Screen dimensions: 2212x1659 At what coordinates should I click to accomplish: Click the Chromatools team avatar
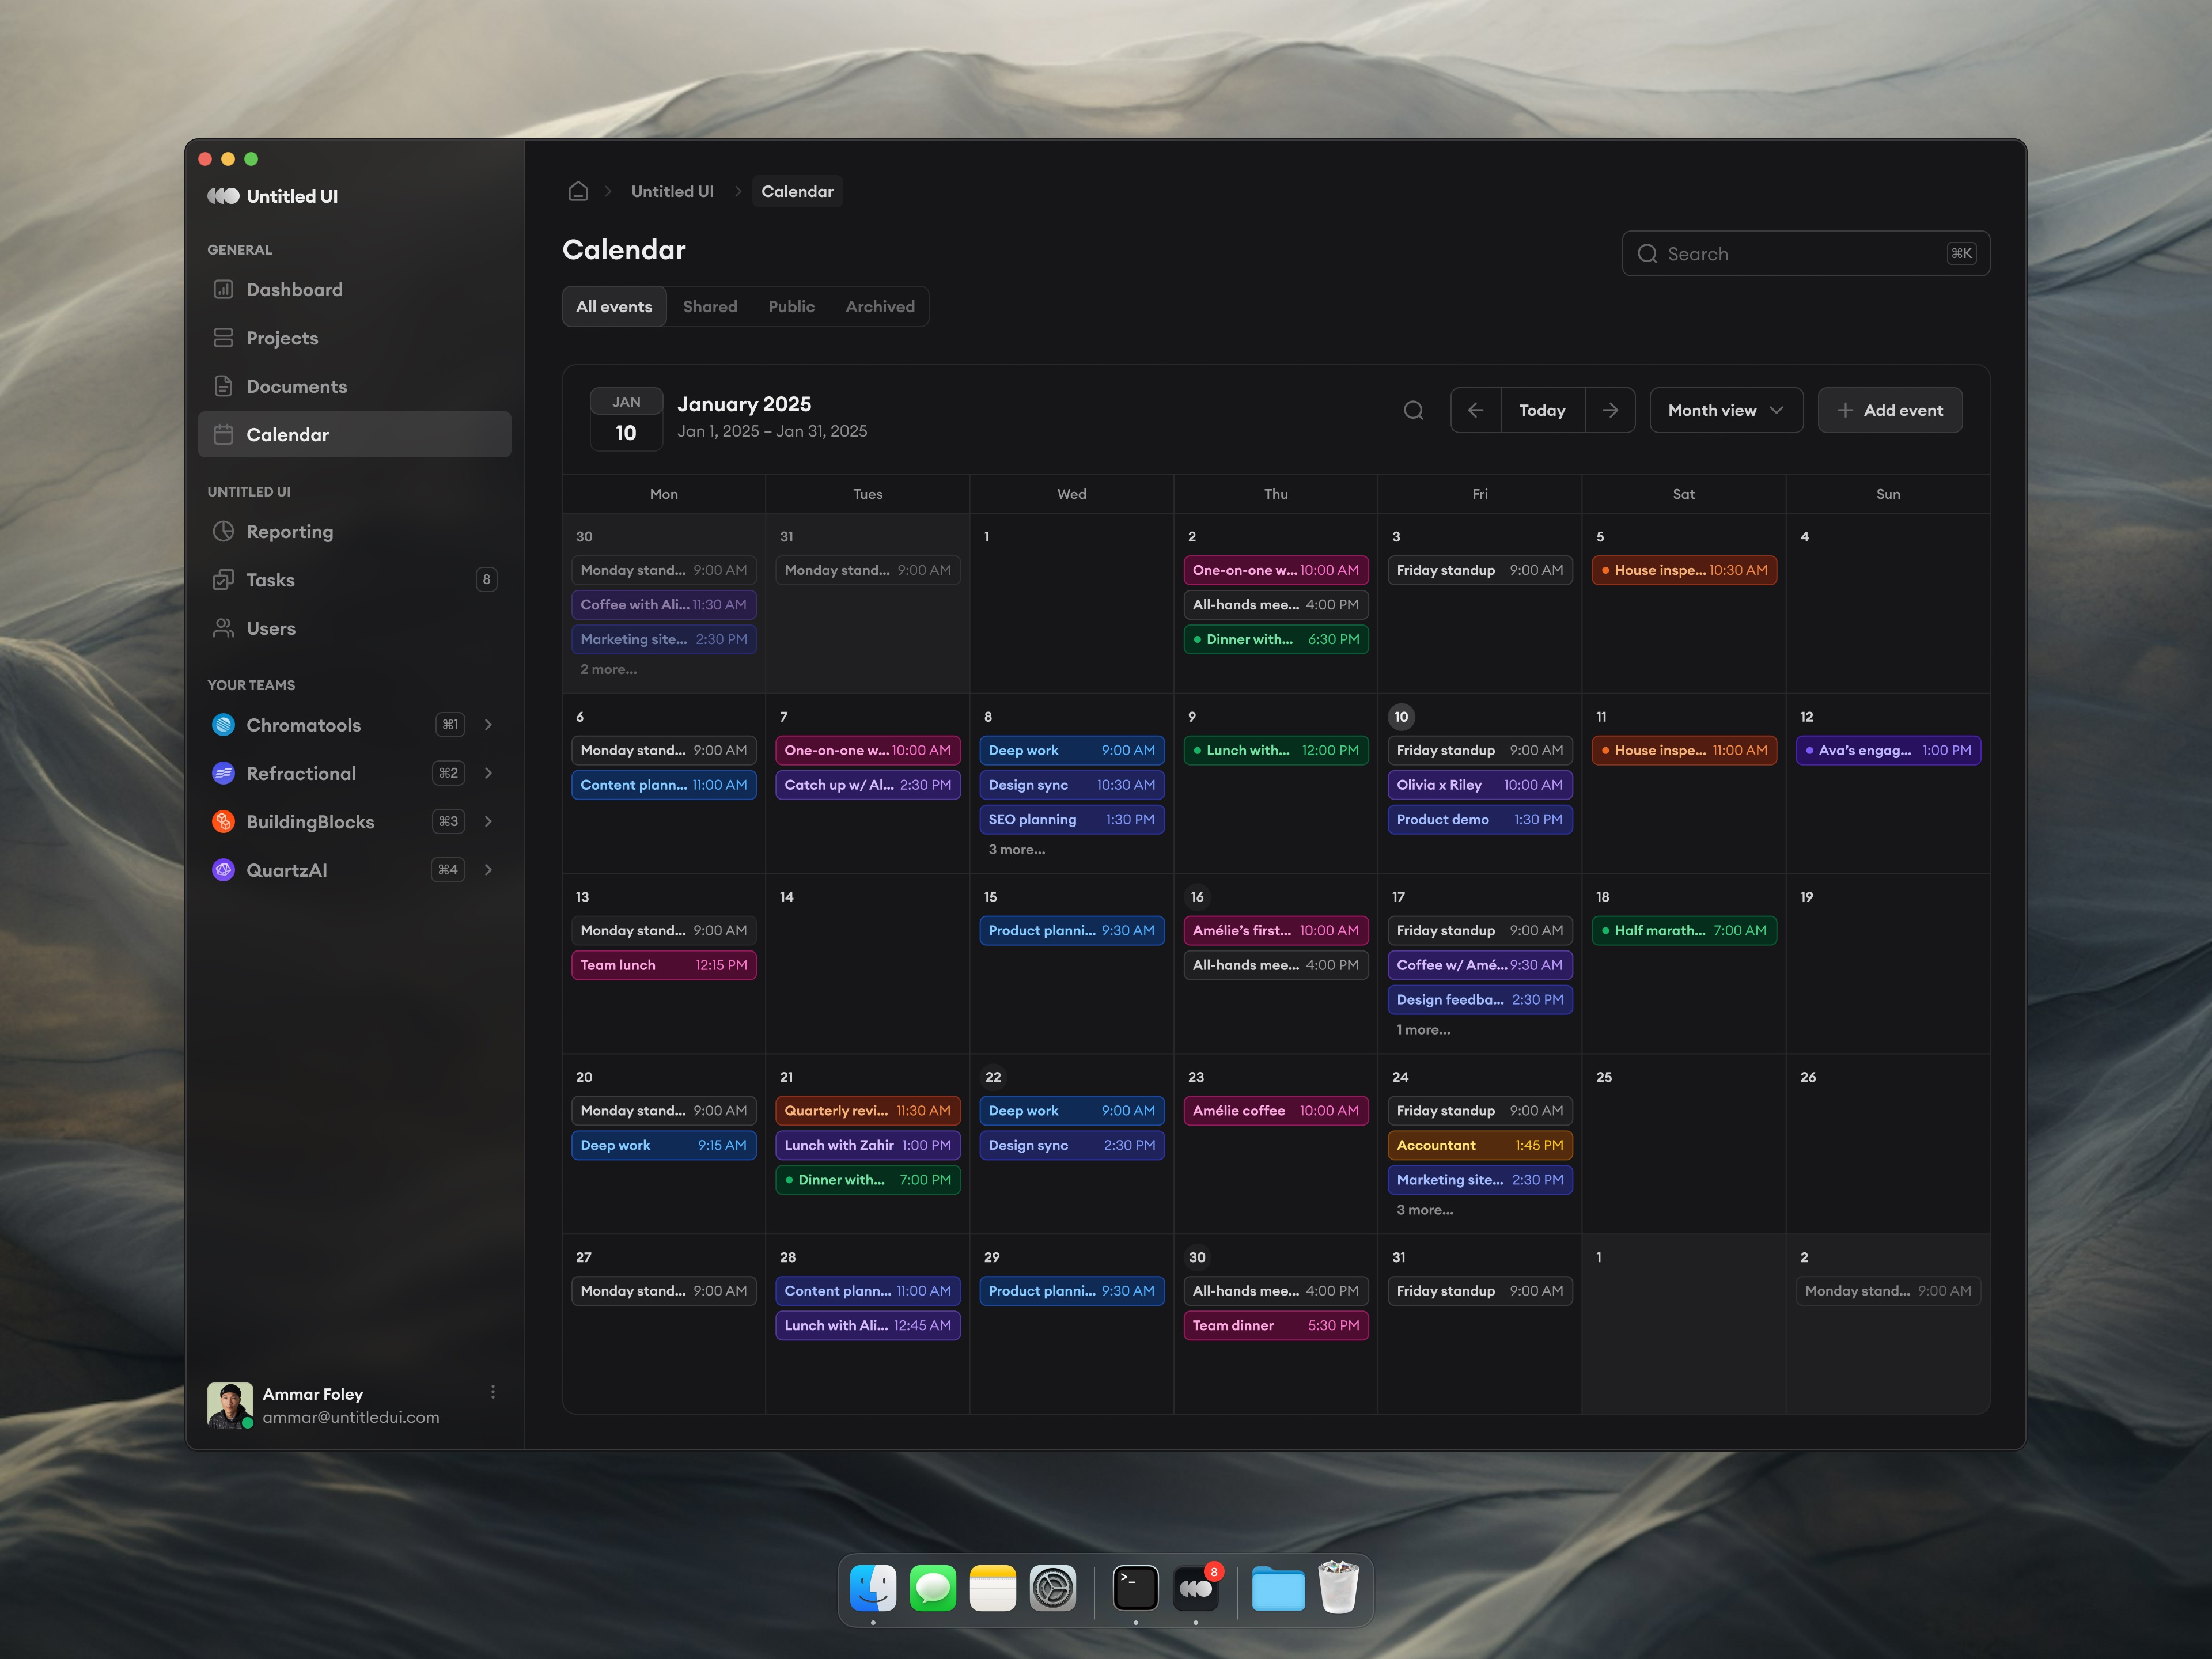223,725
